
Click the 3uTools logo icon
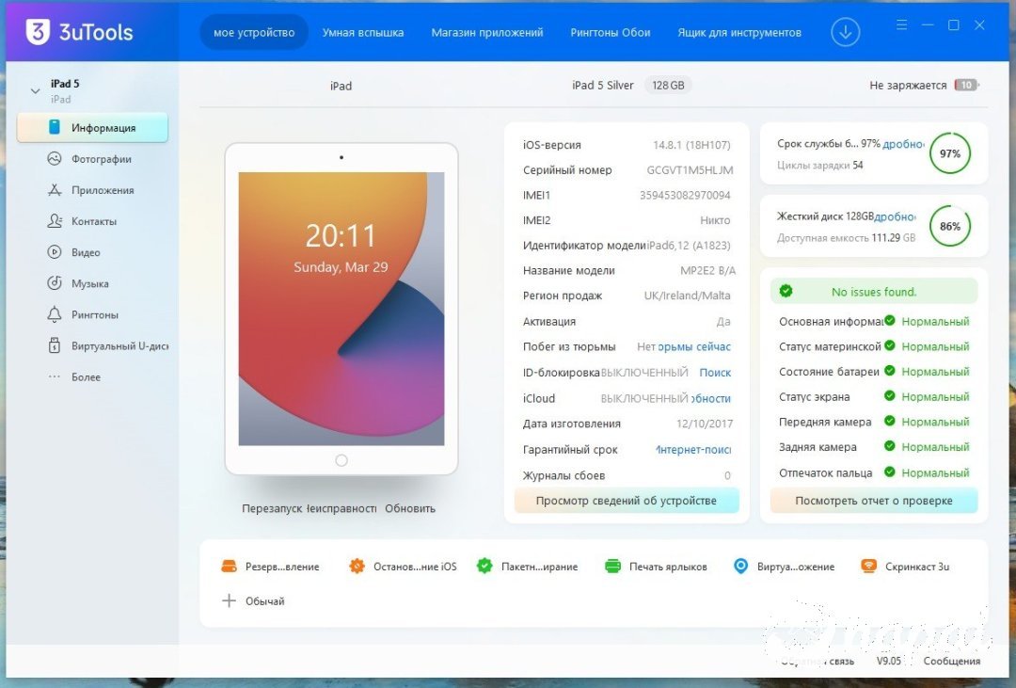(38, 32)
